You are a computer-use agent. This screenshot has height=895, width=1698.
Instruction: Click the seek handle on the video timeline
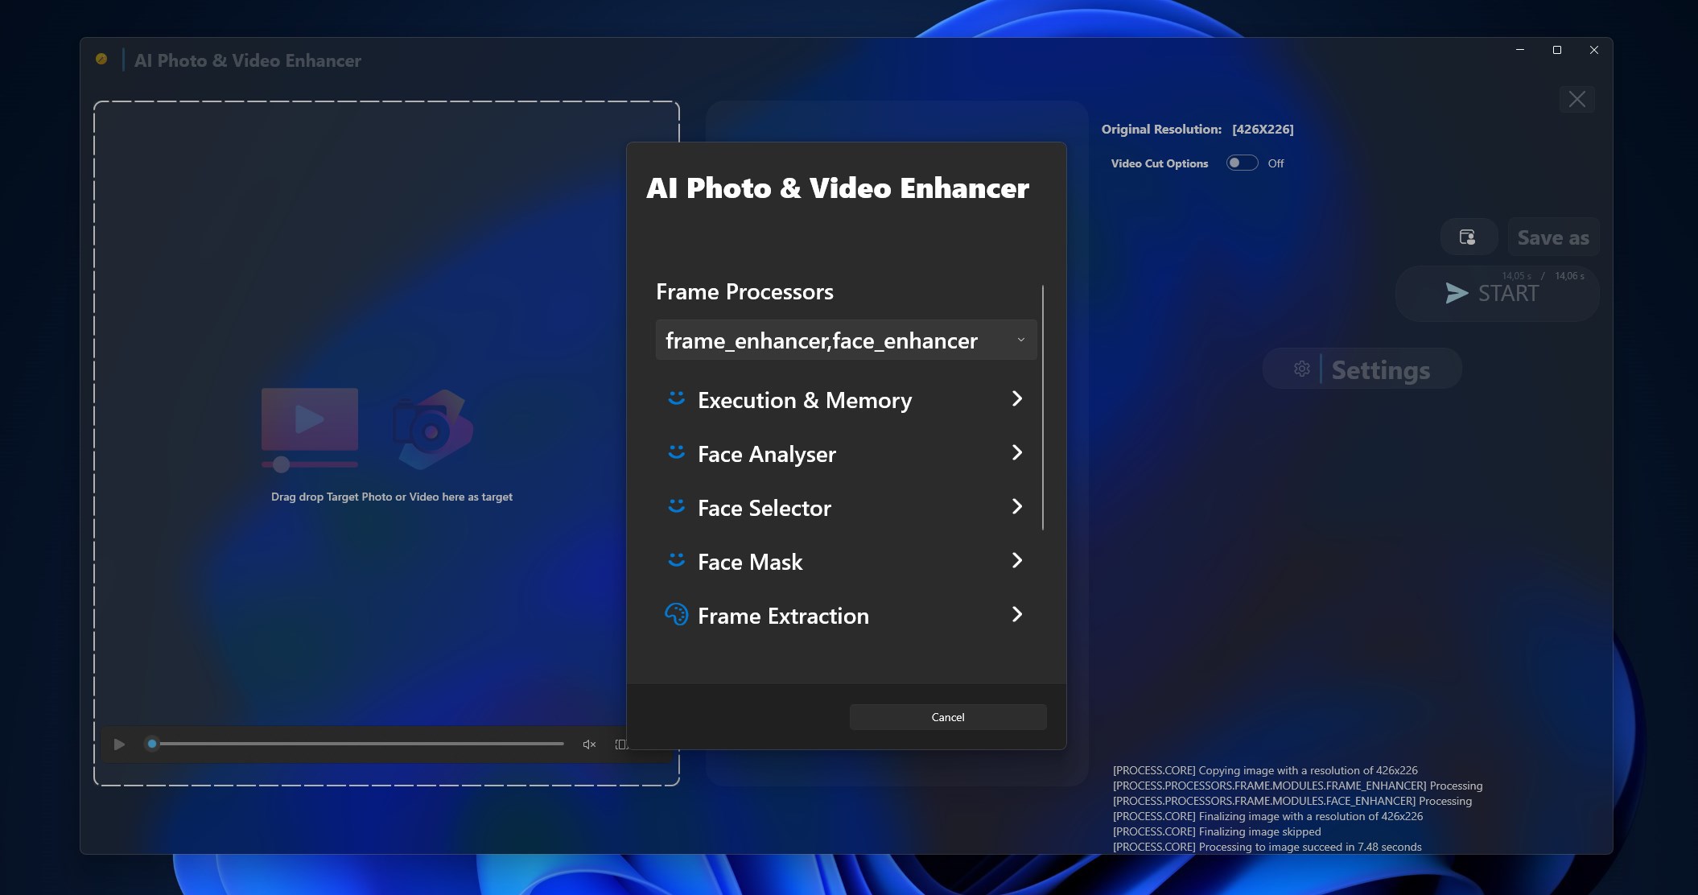tap(151, 744)
